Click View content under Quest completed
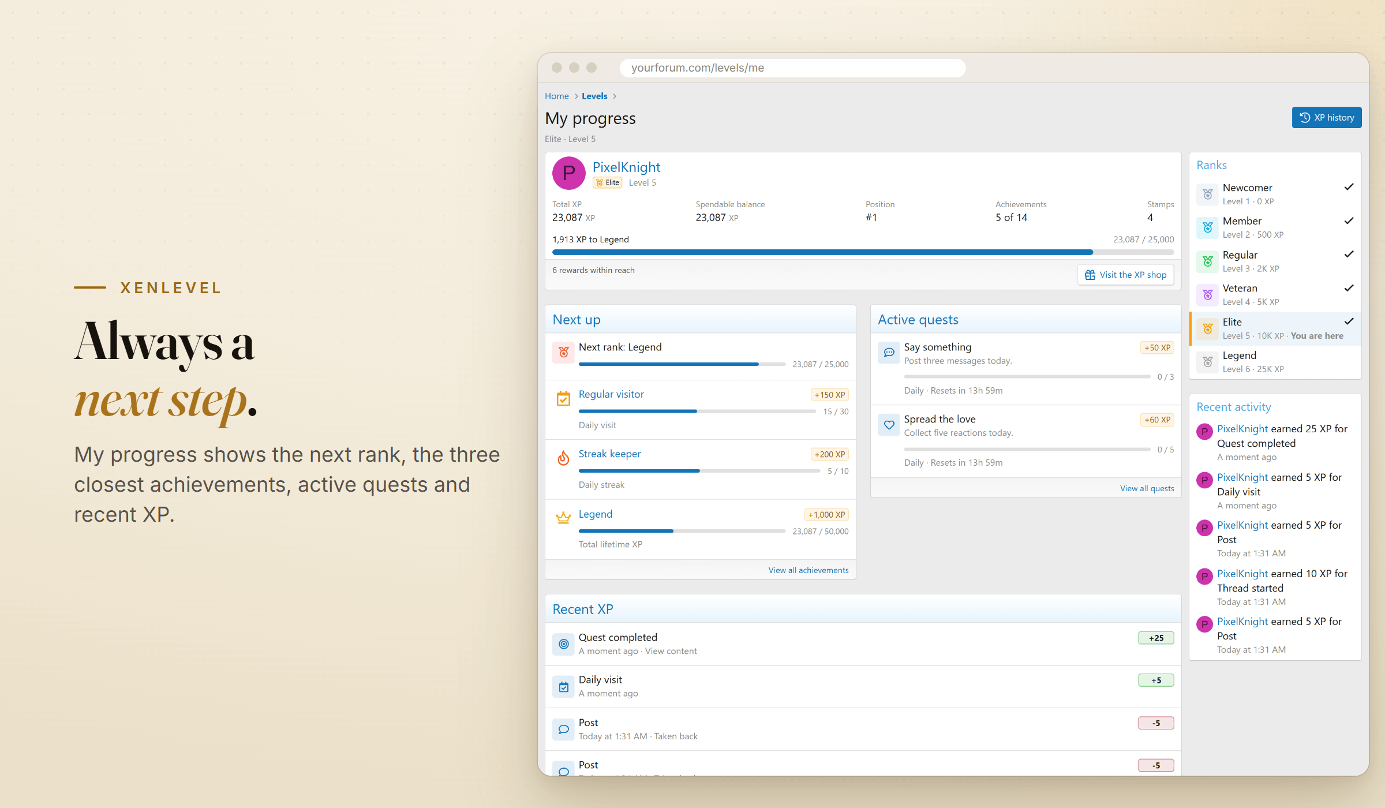Viewport: 1385px width, 808px height. click(x=671, y=651)
